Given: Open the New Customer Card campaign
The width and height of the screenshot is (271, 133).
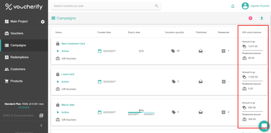Looking at the screenshot, I should click(x=73, y=43).
